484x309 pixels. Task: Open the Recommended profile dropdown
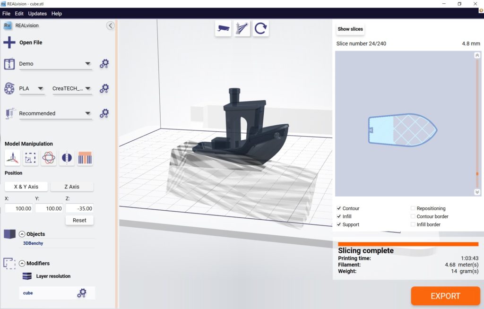click(56, 113)
